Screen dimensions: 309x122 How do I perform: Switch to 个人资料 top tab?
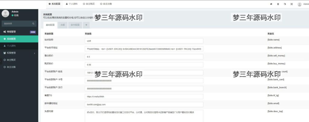[72, 4]
